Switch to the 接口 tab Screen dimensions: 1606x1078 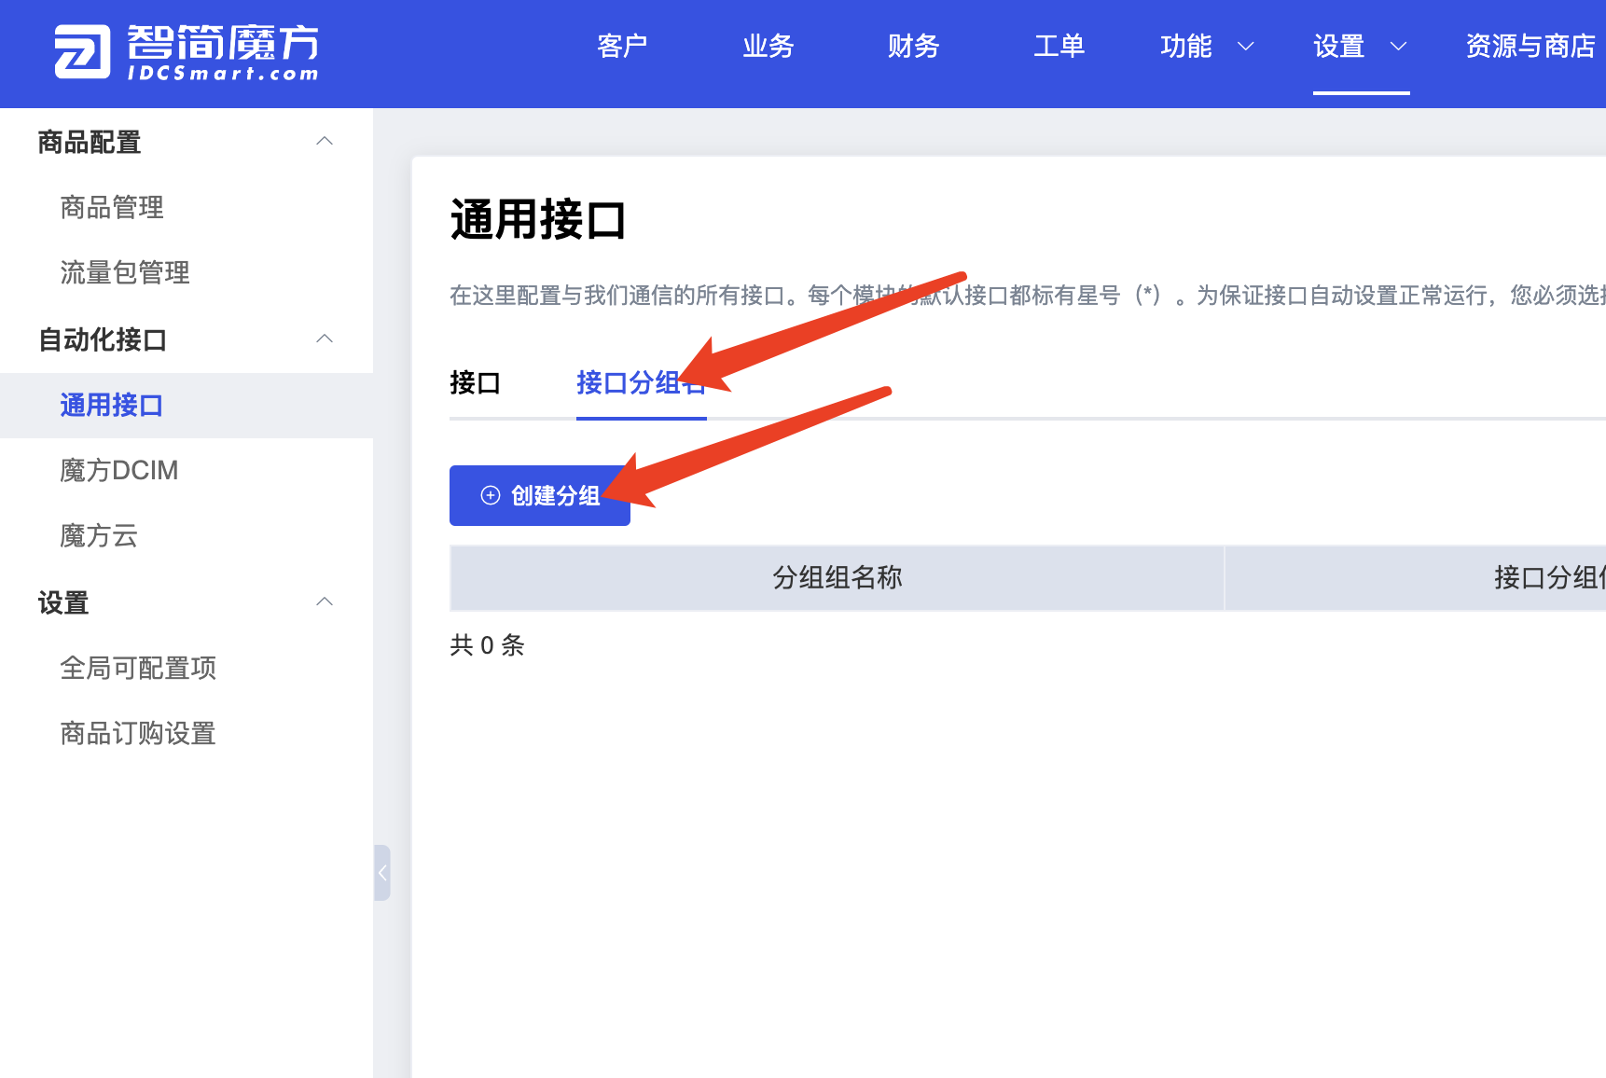click(x=475, y=382)
